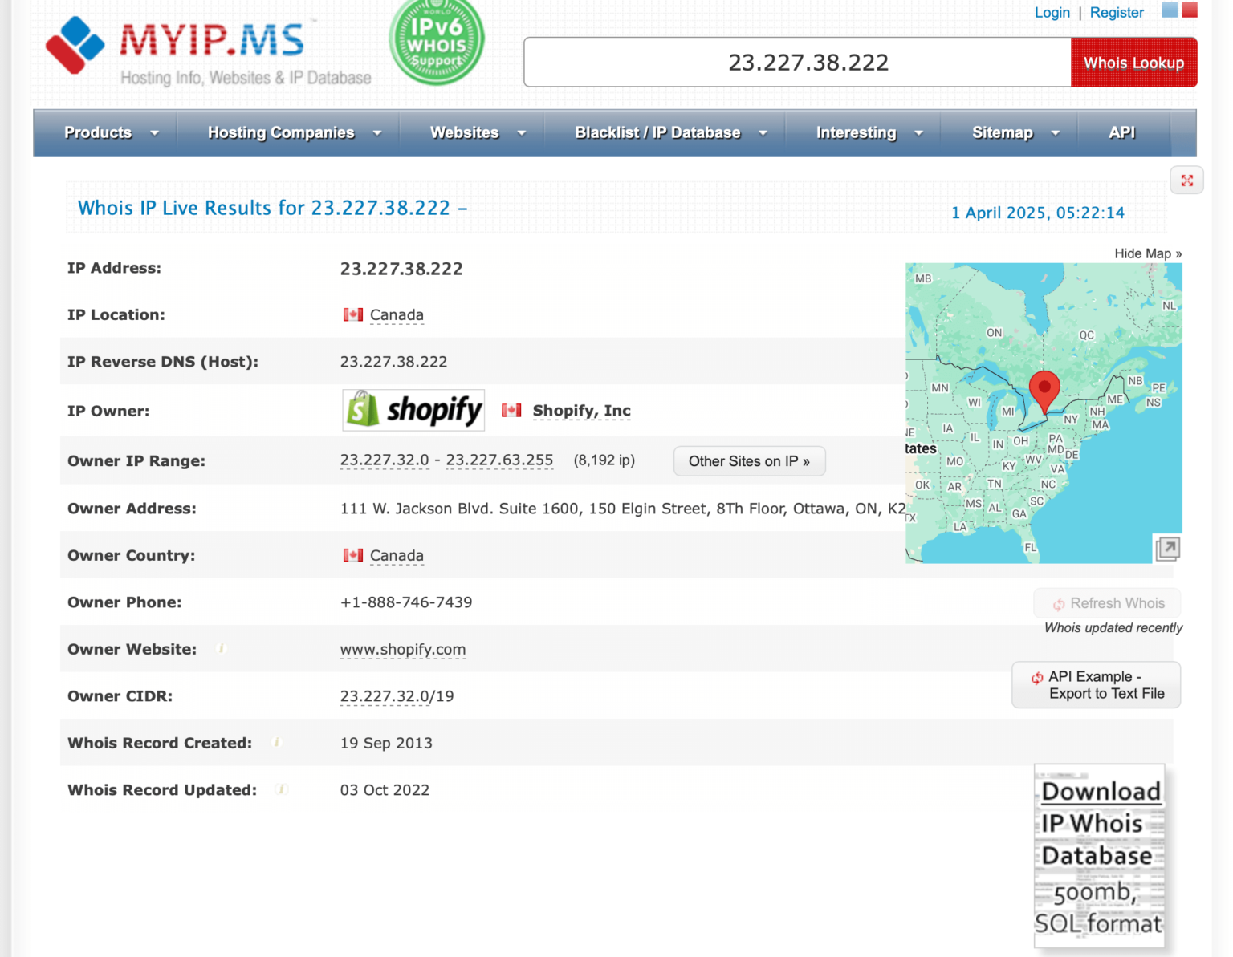The height and width of the screenshot is (957, 1233).
Task: Click inside the IP address search field
Action: coord(797,62)
